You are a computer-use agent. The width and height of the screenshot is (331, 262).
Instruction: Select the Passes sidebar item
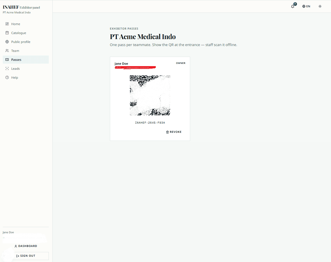(x=26, y=60)
